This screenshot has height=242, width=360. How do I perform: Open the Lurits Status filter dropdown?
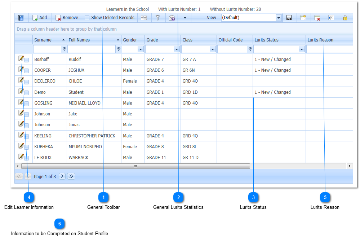point(302,49)
